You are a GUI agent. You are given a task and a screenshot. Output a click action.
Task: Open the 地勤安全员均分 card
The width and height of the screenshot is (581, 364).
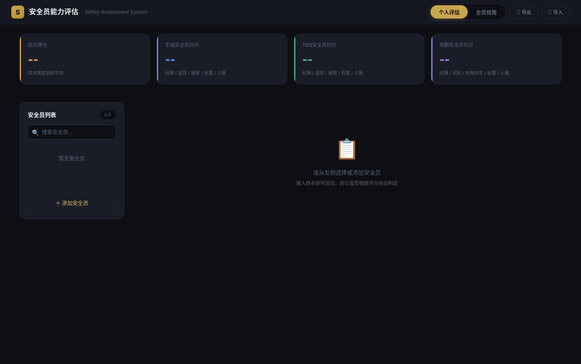click(496, 59)
